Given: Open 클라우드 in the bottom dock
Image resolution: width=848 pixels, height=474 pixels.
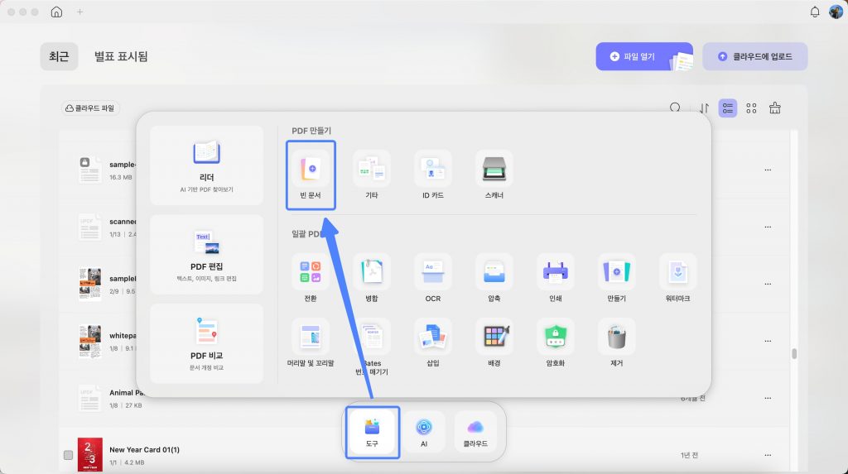Looking at the screenshot, I should click(x=475, y=433).
